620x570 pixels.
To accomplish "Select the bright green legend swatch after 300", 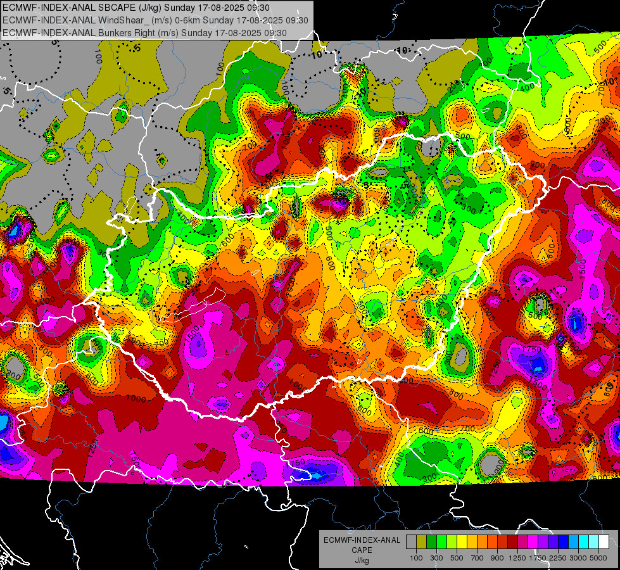I will pos(441,542).
